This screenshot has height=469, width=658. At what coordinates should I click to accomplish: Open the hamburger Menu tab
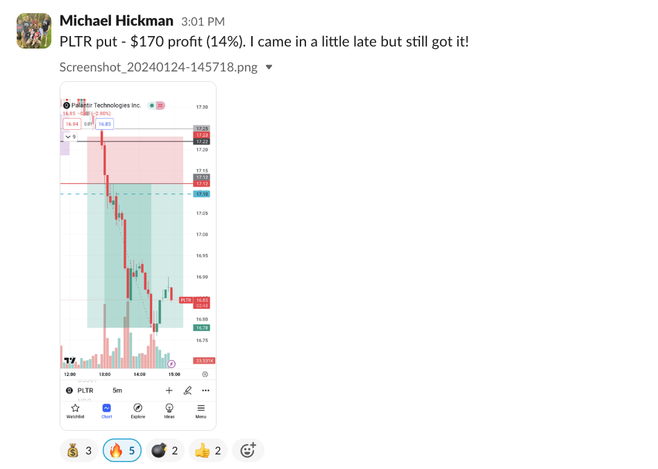[x=201, y=411]
